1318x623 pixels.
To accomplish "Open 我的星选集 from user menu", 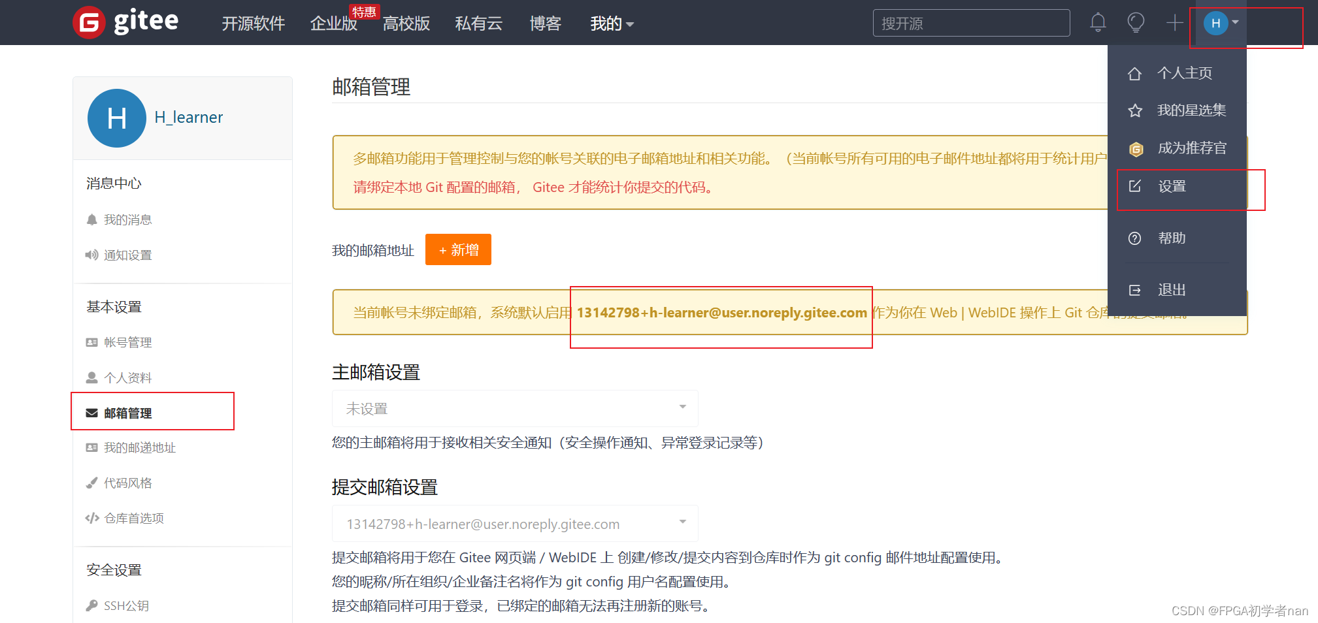I will tap(1191, 110).
